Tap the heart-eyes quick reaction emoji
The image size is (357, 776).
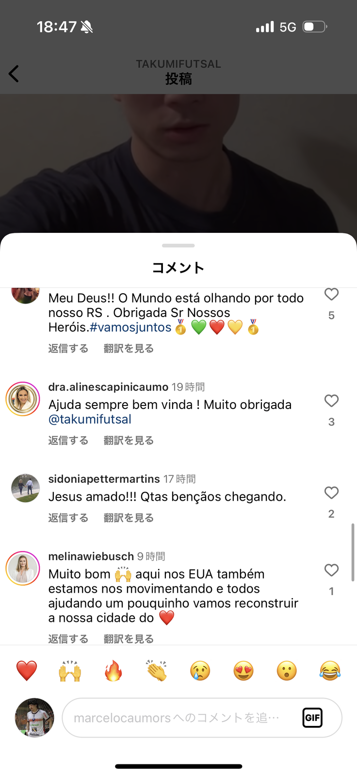243,671
